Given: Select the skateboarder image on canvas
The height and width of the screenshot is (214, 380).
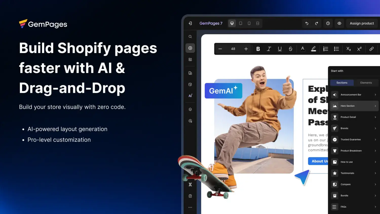Looking at the screenshot, I should [254, 126].
